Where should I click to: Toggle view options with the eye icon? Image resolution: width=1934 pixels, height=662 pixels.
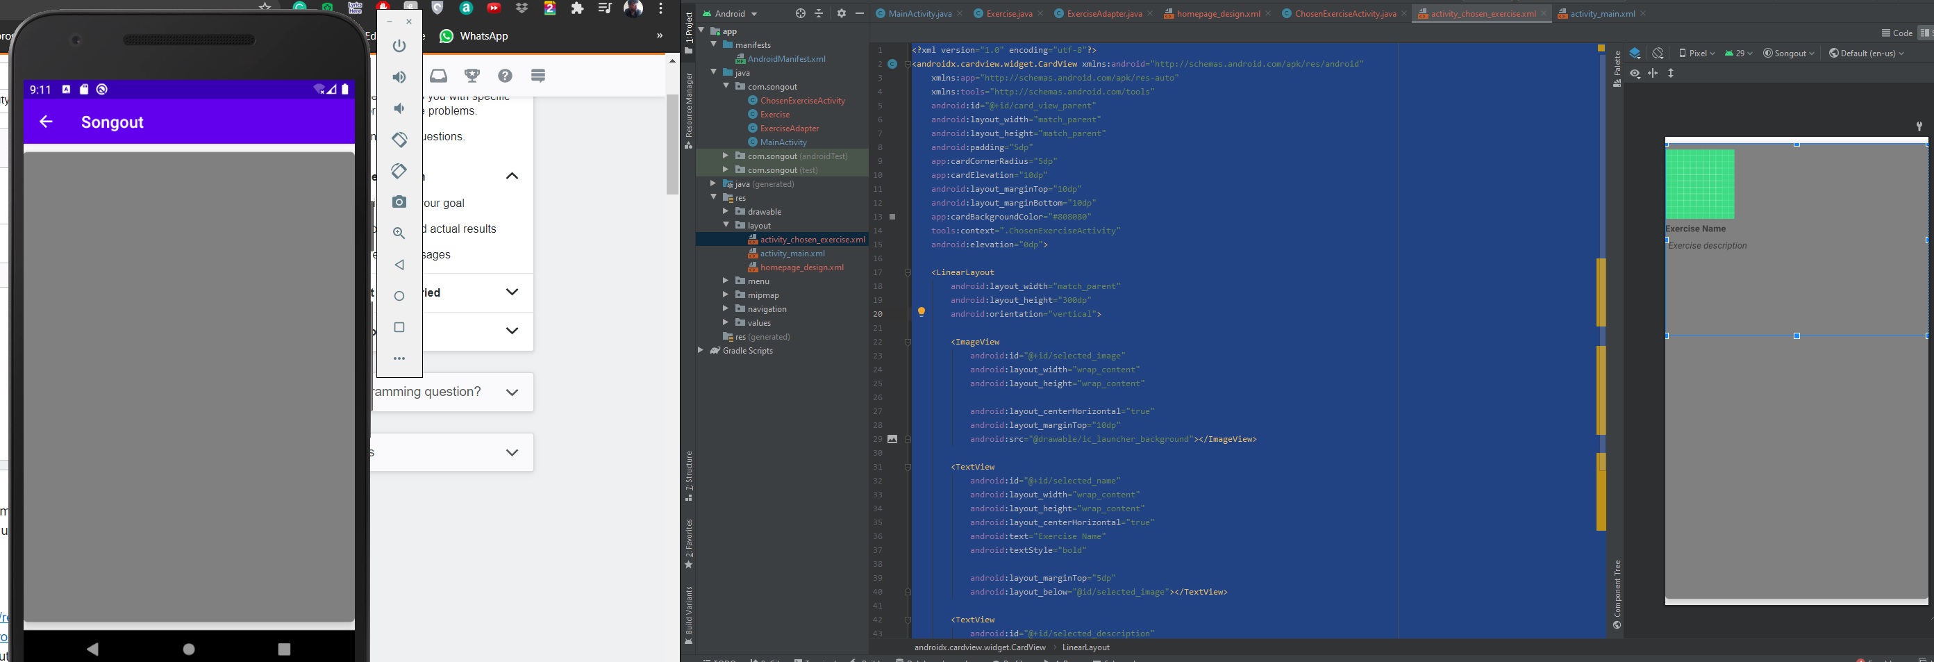point(1635,74)
